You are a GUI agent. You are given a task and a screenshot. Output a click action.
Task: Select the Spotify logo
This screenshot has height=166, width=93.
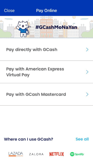(77, 154)
